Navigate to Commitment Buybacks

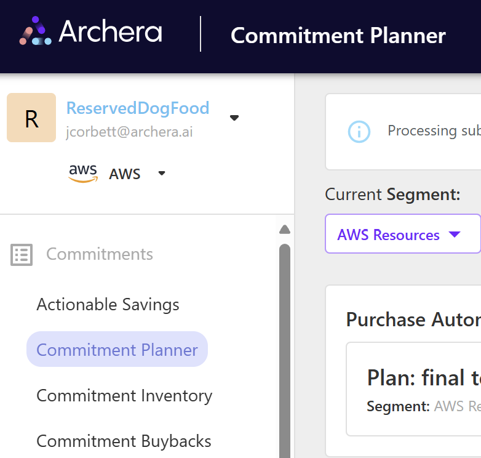[124, 441]
